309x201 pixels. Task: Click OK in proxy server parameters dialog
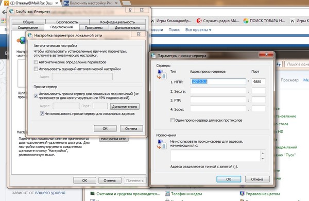click(x=229, y=179)
